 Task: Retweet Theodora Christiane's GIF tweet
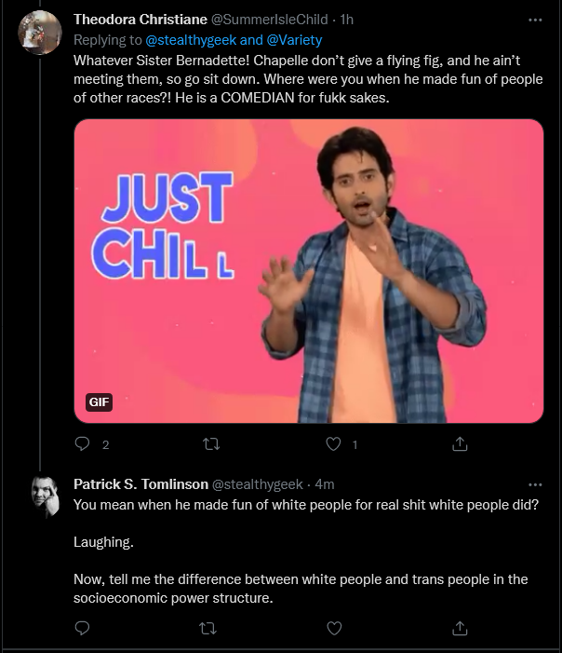click(211, 444)
